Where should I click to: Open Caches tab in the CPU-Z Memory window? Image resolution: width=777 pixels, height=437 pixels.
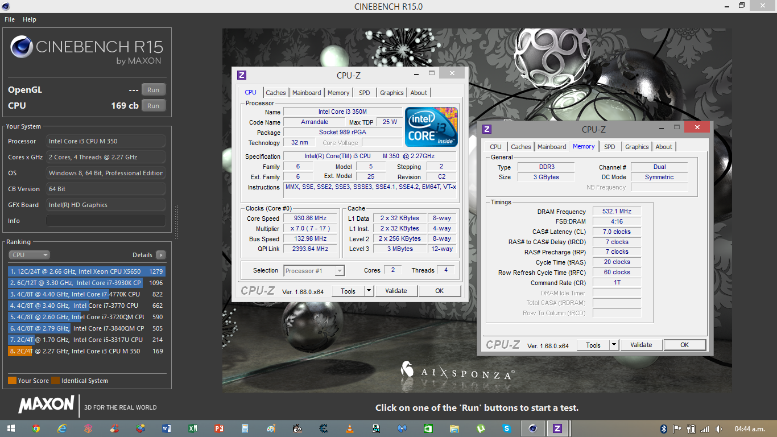[x=521, y=147]
